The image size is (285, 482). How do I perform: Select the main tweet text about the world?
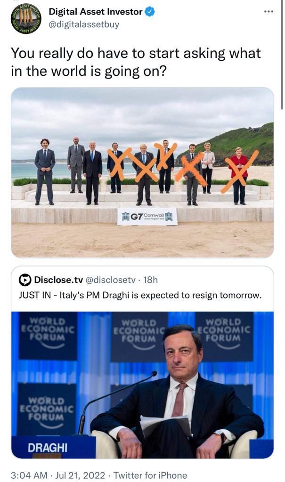pyautogui.click(x=136, y=62)
